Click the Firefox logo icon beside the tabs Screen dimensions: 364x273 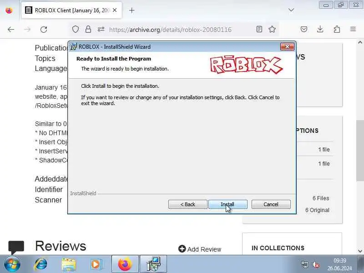pyautogui.click(x=9, y=10)
